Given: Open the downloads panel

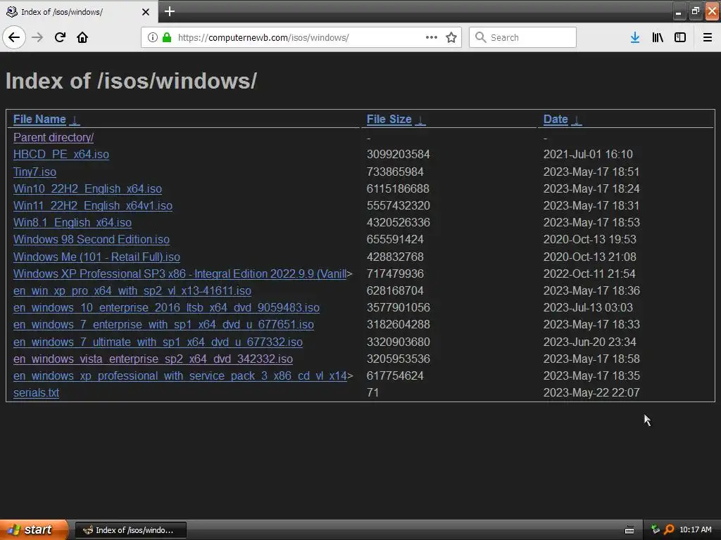Looking at the screenshot, I should pyautogui.click(x=635, y=37).
